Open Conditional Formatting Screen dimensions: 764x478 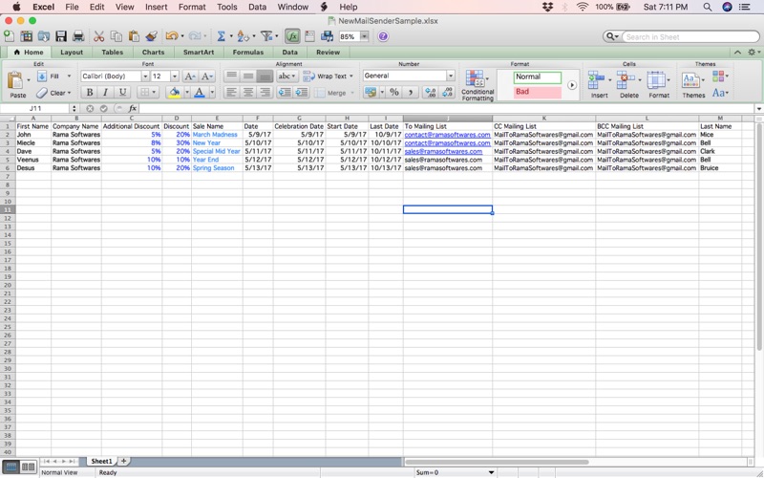pyautogui.click(x=477, y=85)
